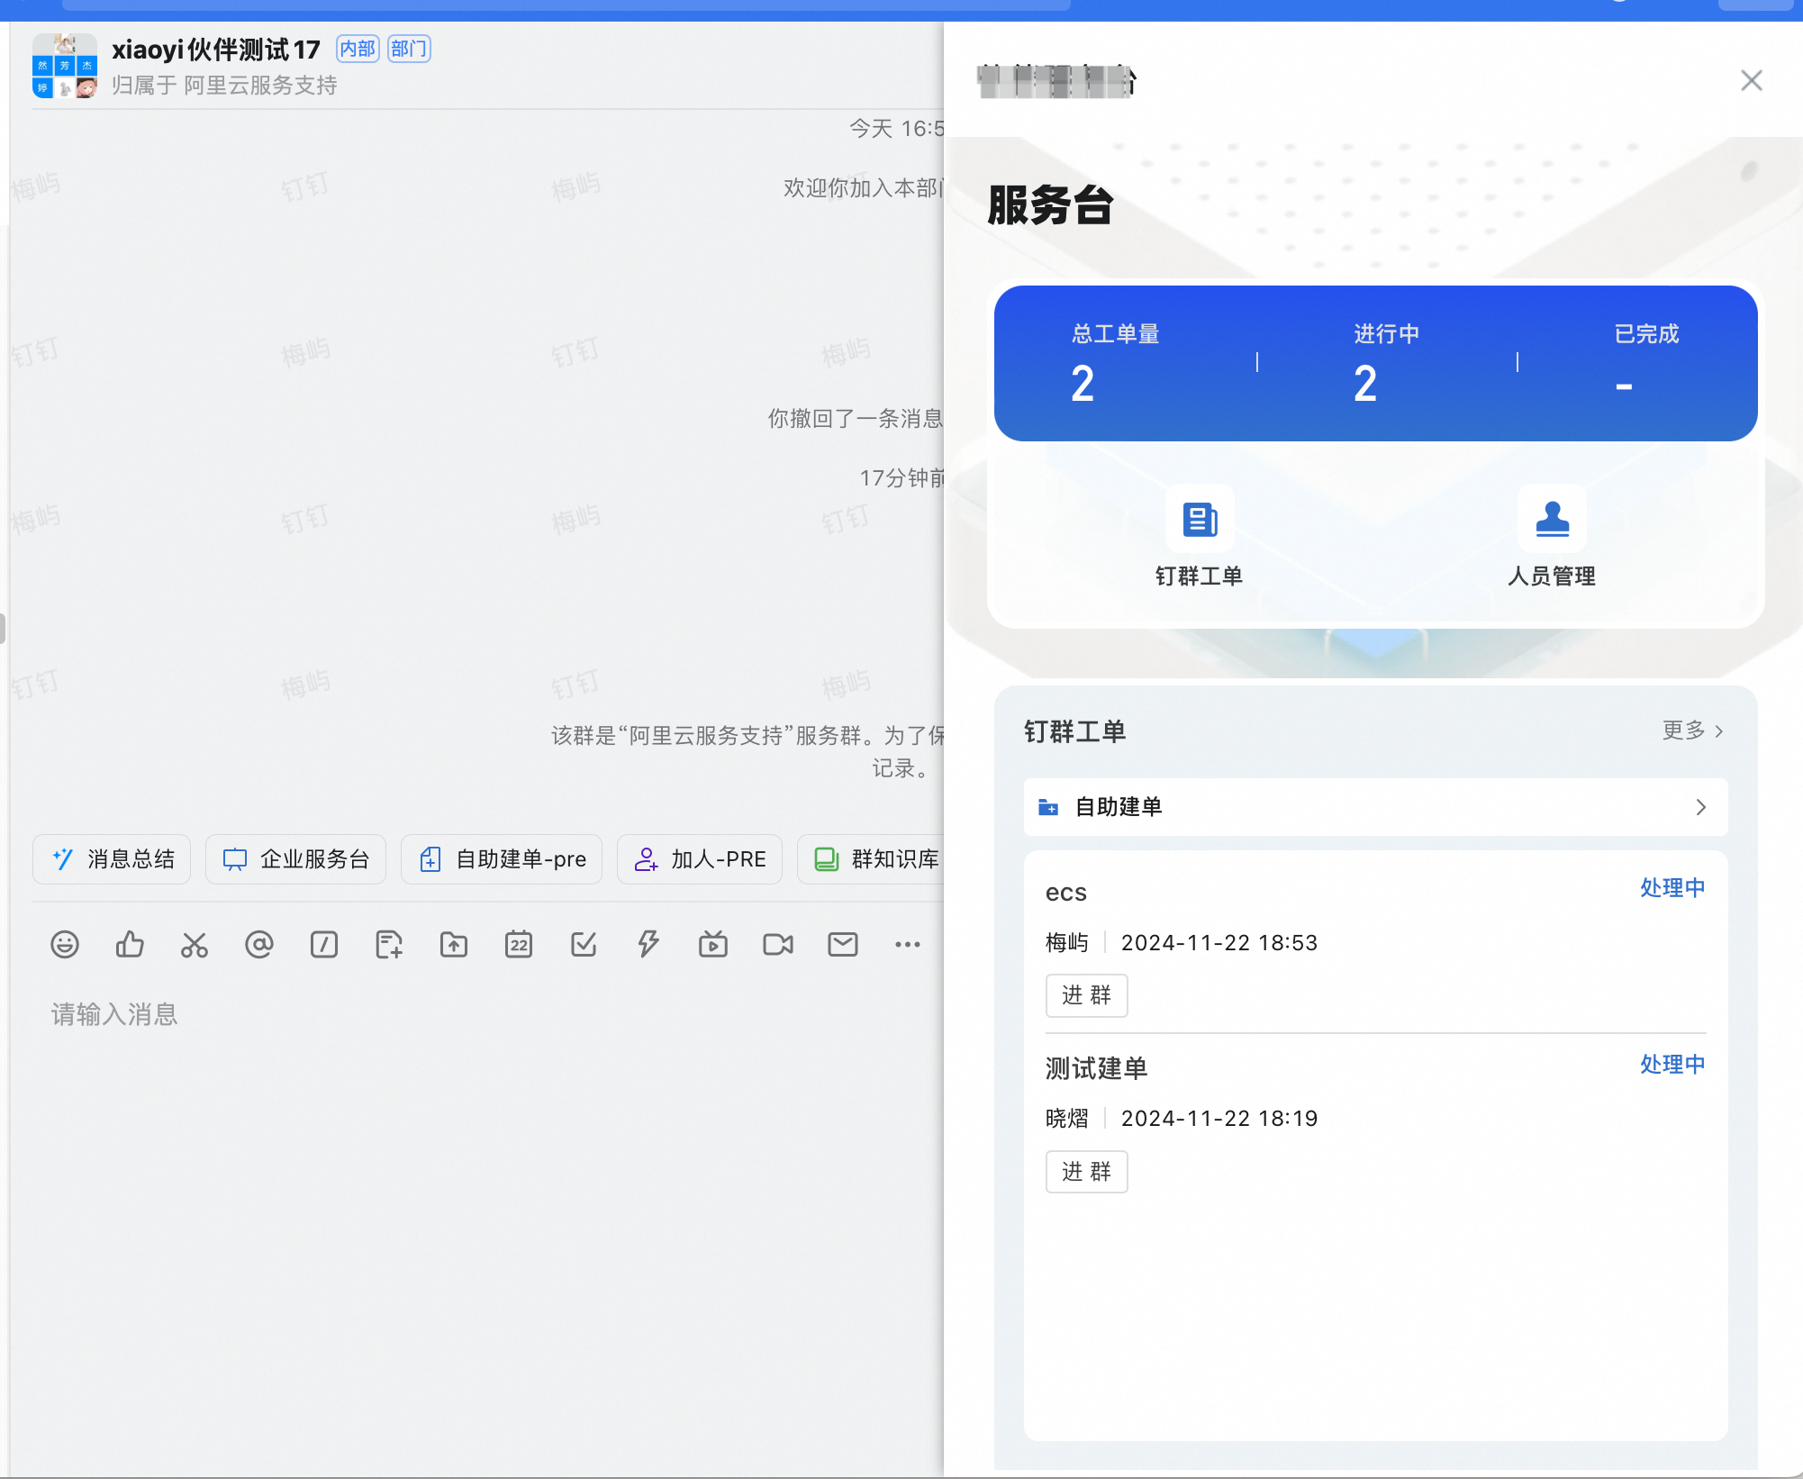The height and width of the screenshot is (1479, 1803).
Task: Click 归属于 阿里云服务支持 subtitle
Action: pyautogui.click(x=224, y=86)
